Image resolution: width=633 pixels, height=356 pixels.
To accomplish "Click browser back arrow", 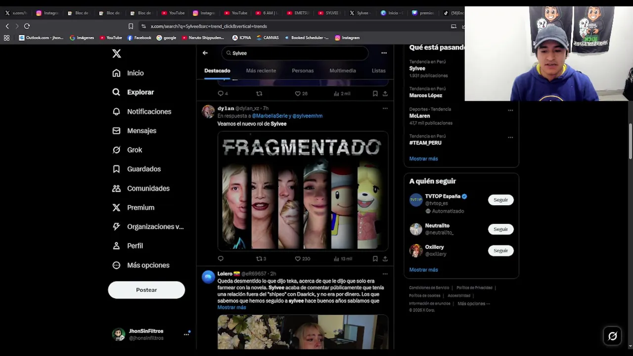I will pyautogui.click(x=7, y=26).
